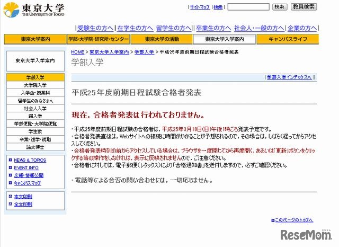The width and height of the screenshot is (339, 247).
Task: Open the キャンパスマップ link
Action: [28, 183]
